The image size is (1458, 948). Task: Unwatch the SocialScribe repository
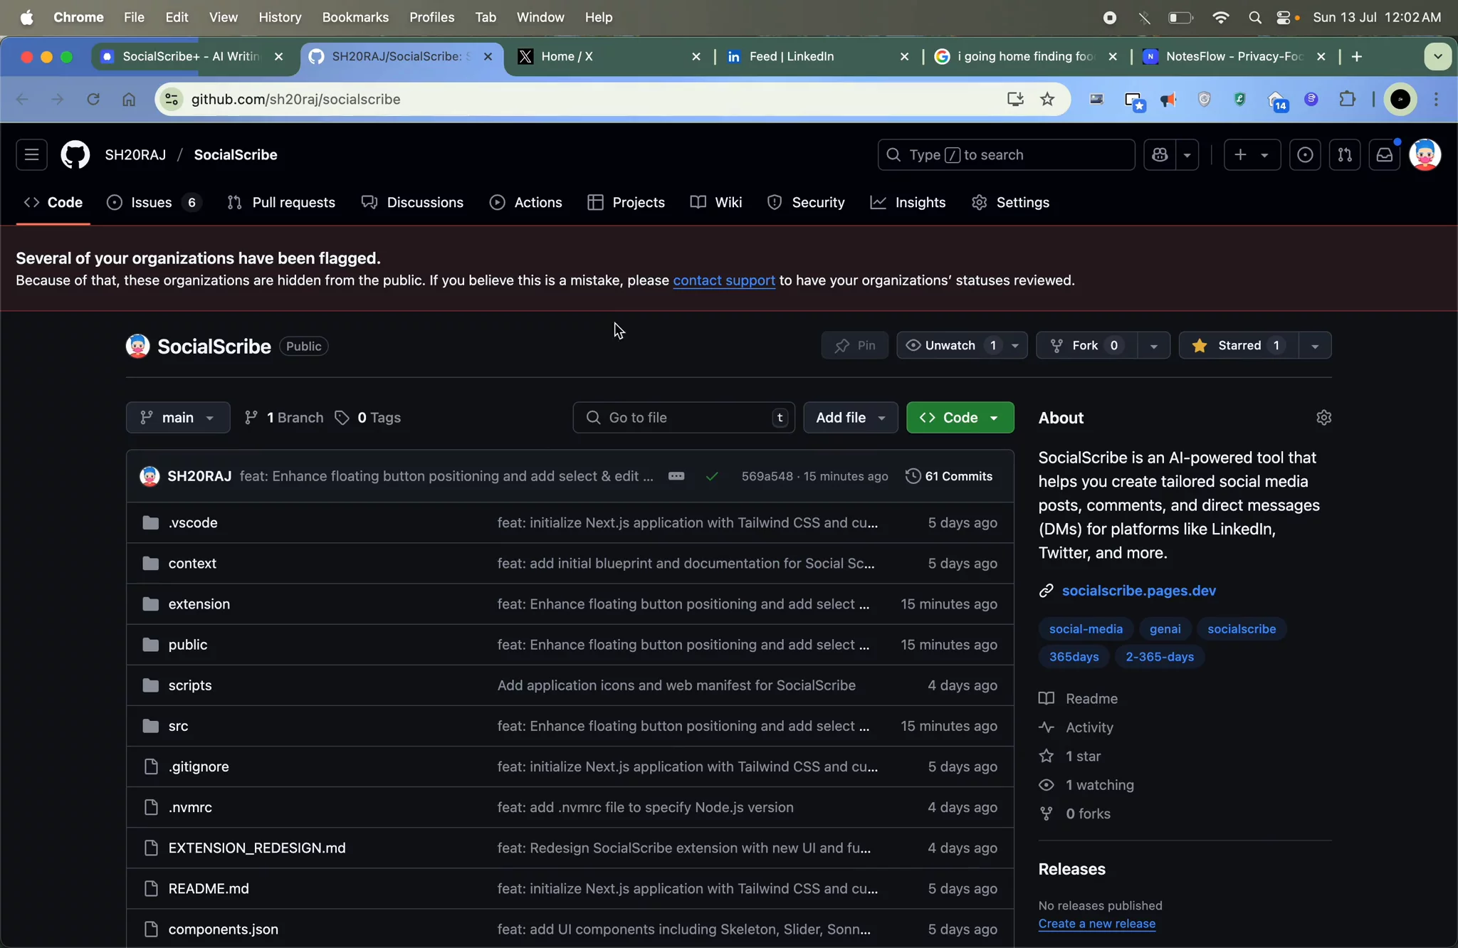[948, 345]
